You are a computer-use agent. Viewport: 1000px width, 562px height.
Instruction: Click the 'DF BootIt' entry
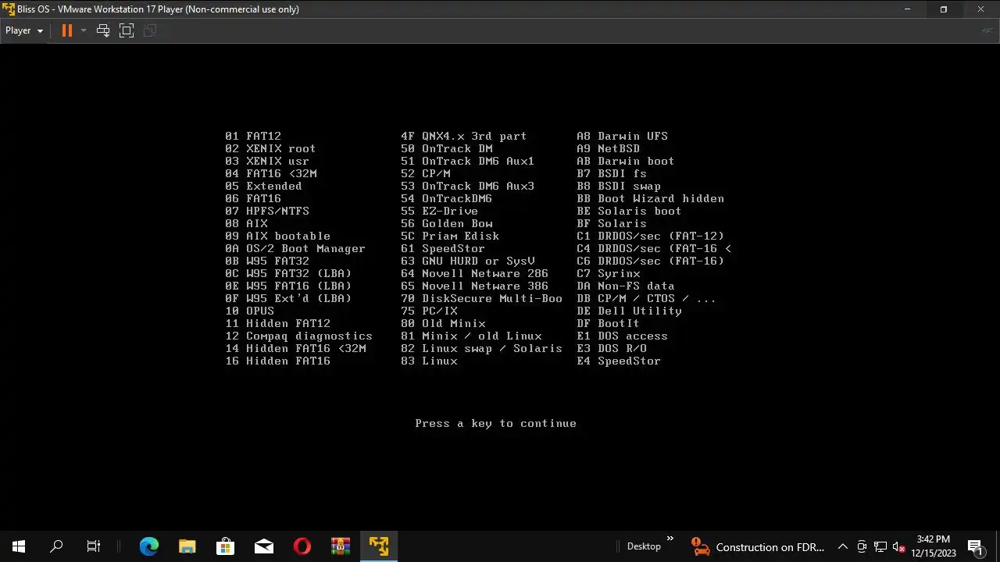click(x=608, y=323)
